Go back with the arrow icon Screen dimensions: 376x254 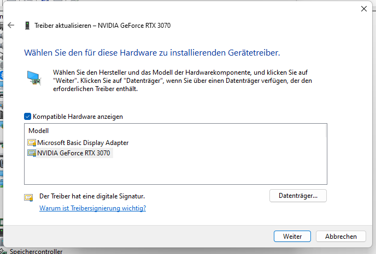coord(11,25)
